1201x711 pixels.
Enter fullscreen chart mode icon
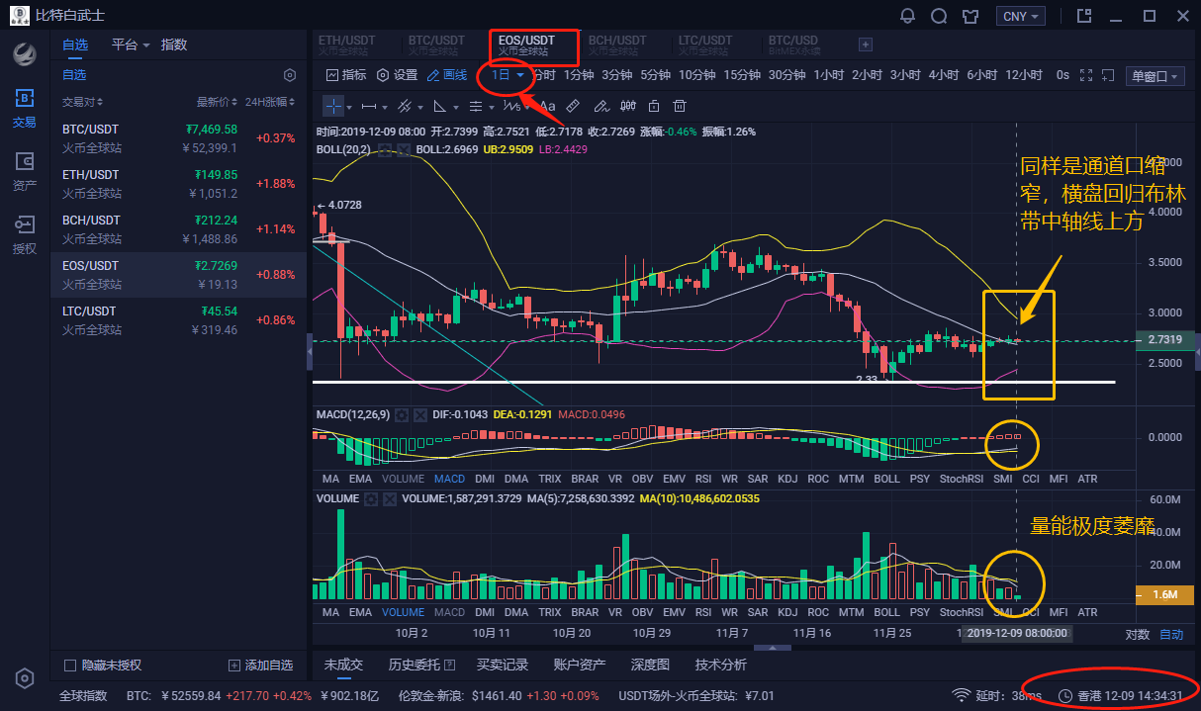1085,75
